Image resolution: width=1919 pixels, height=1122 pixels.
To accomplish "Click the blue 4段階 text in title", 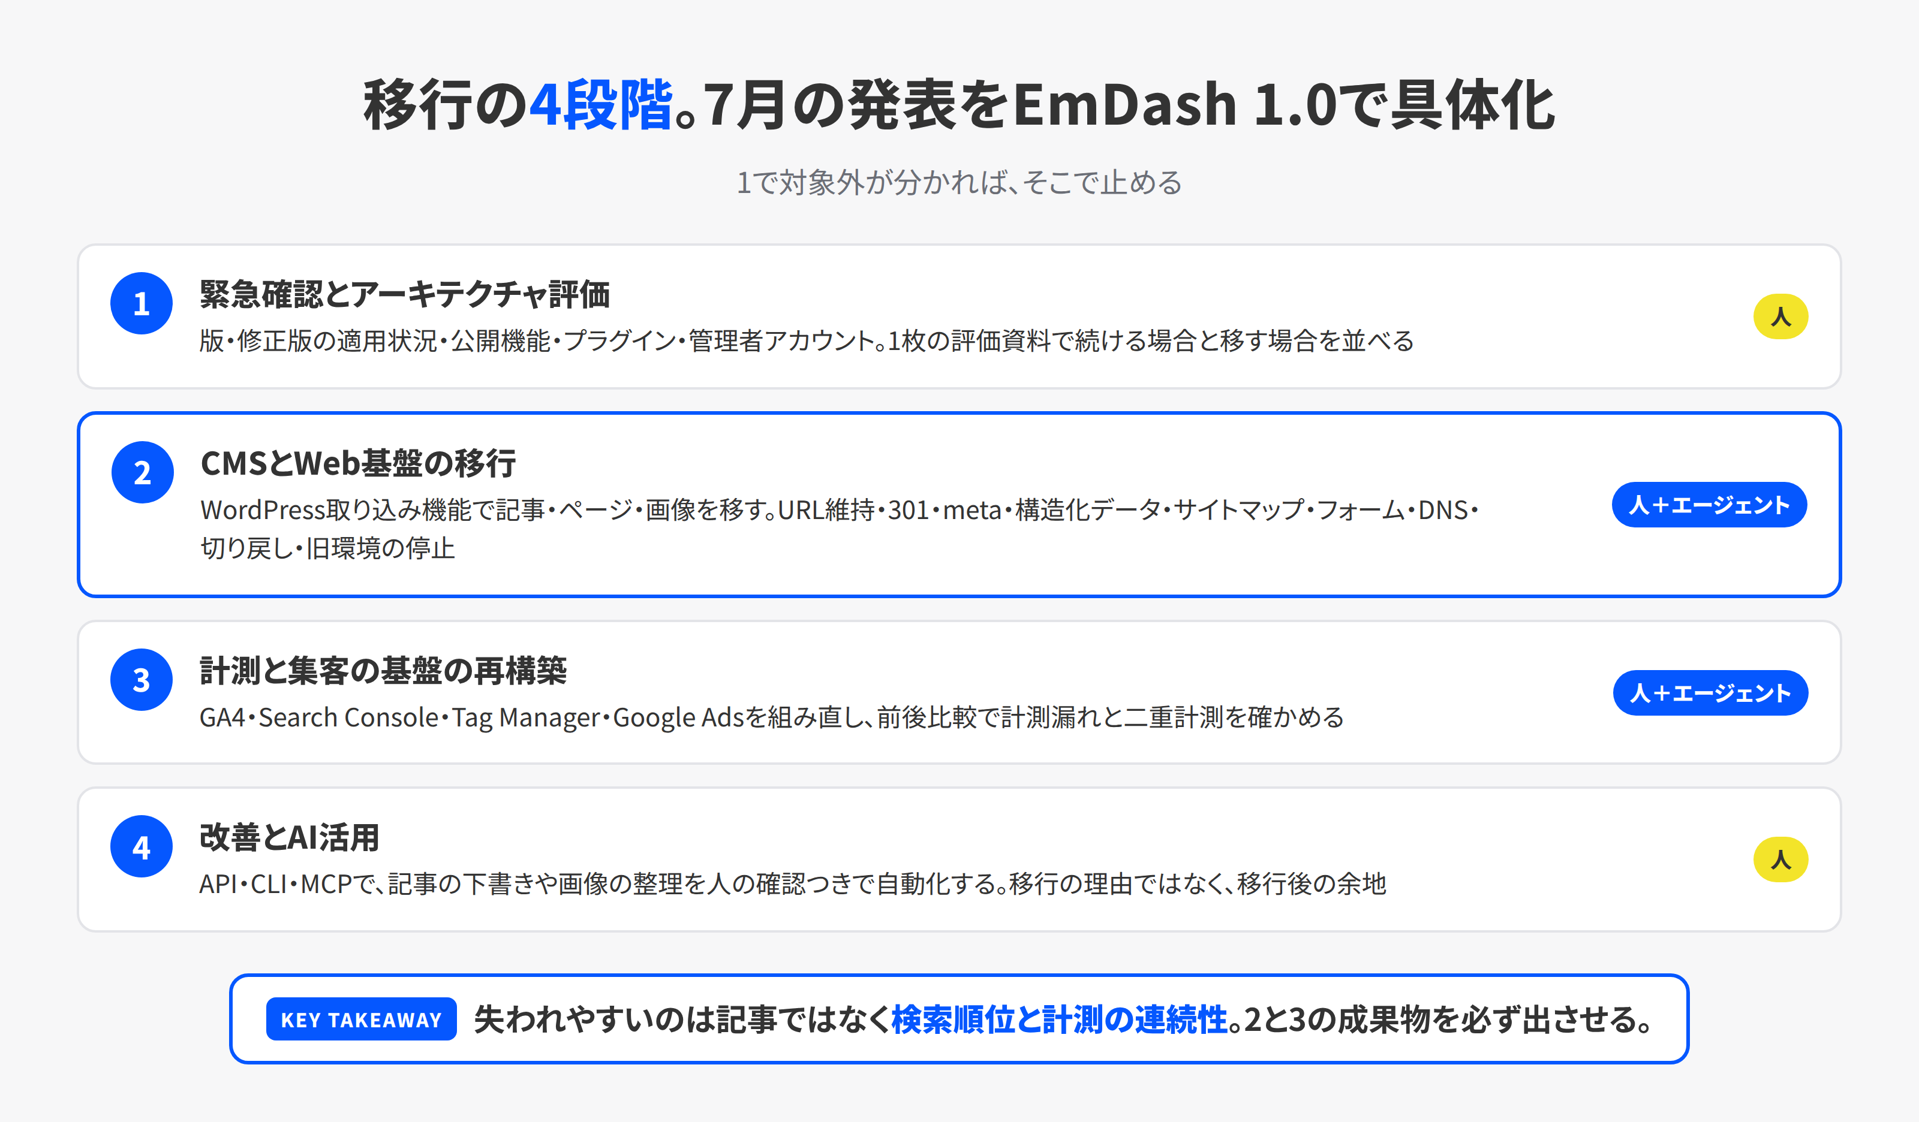I will 601,105.
